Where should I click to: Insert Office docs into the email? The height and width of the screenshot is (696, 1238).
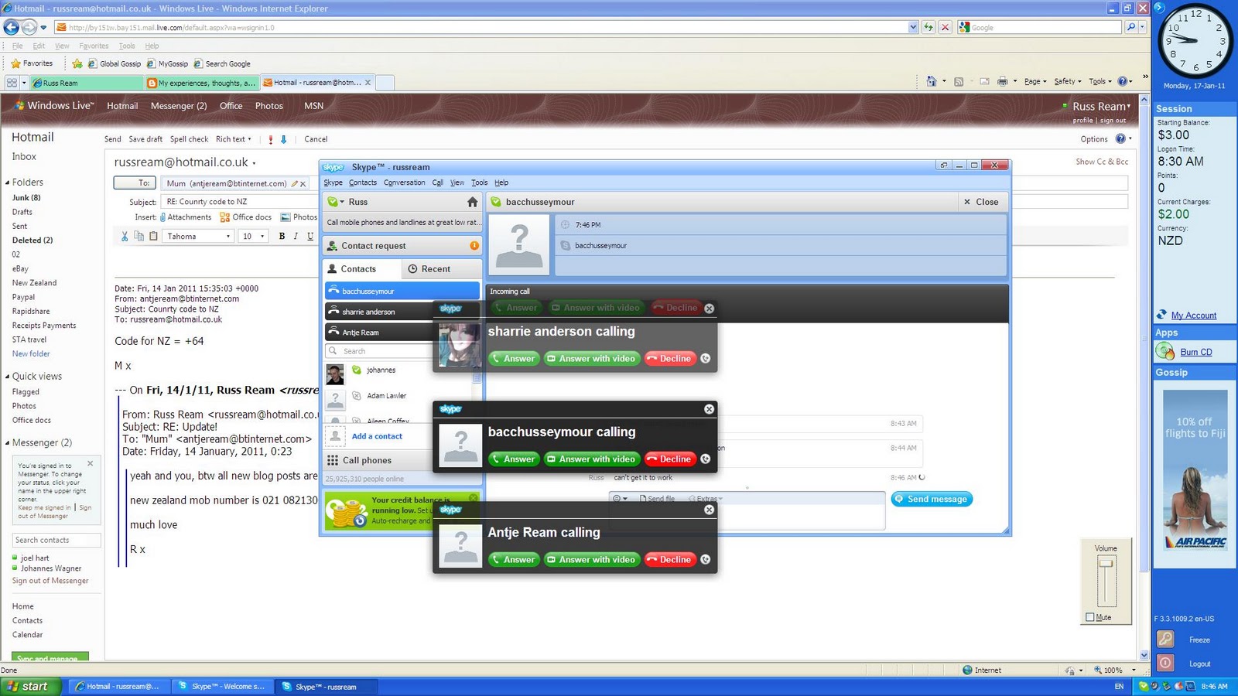click(246, 217)
